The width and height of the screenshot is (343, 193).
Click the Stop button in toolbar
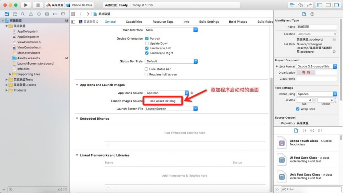point(38,5)
